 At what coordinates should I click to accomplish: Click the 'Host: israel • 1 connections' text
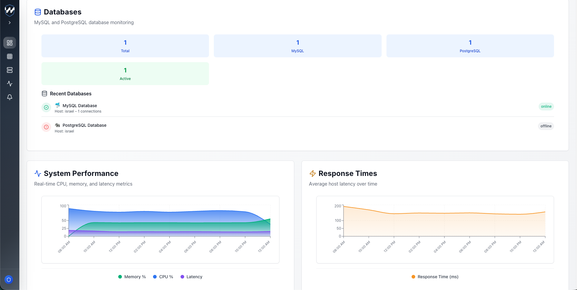(x=78, y=111)
